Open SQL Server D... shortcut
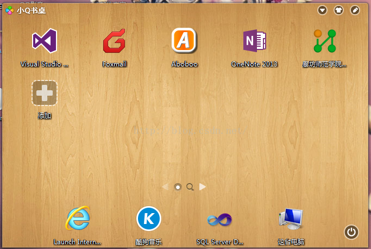 pos(219,220)
